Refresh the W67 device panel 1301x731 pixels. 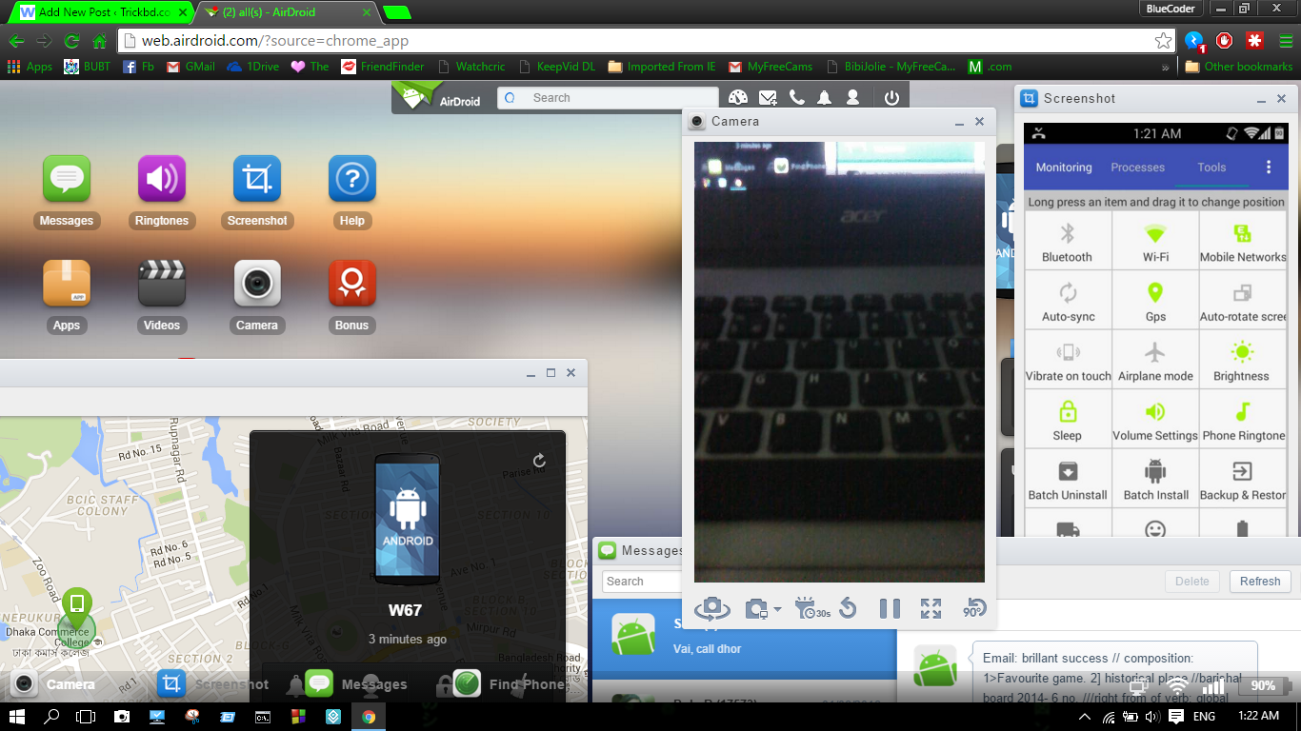pos(539,461)
